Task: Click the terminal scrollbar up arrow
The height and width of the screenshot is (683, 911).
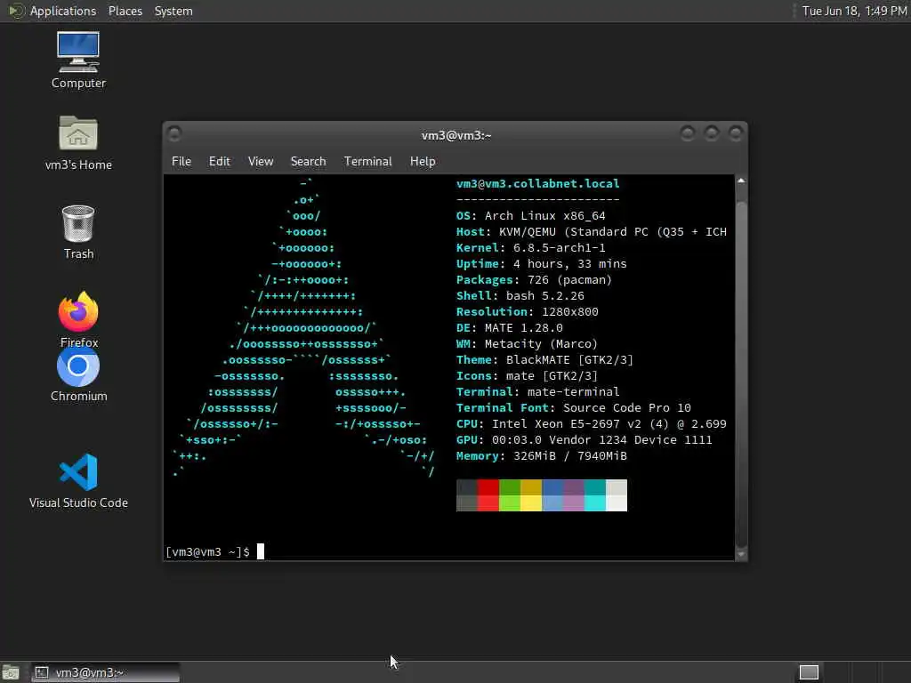Action: (x=741, y=181)
